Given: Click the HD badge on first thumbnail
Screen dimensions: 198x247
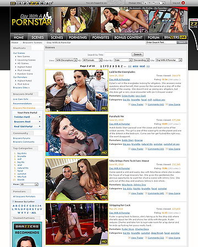Looking at the screenshot, I should click(x=104, y=108).
